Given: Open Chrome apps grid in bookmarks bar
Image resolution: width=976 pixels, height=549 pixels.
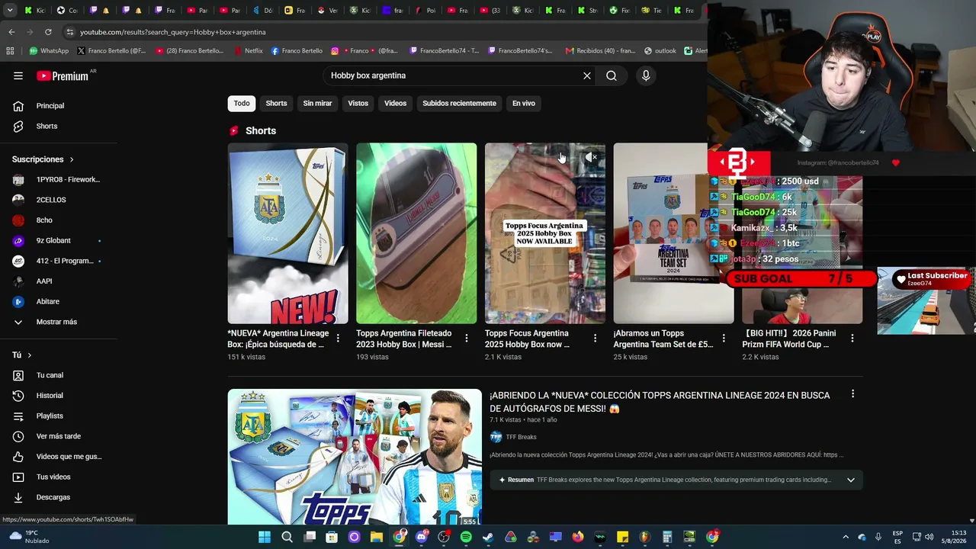Looking at the screenshot, I should pos(10,51).
